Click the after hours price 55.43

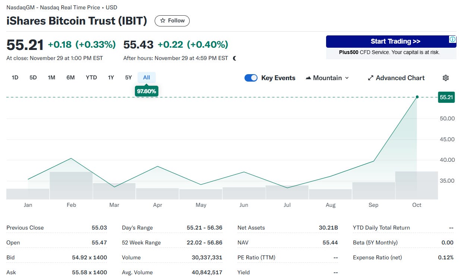click(x=138, y=45)
